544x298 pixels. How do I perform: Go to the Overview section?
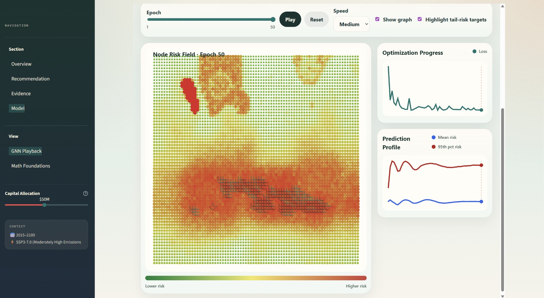[21, 64]
